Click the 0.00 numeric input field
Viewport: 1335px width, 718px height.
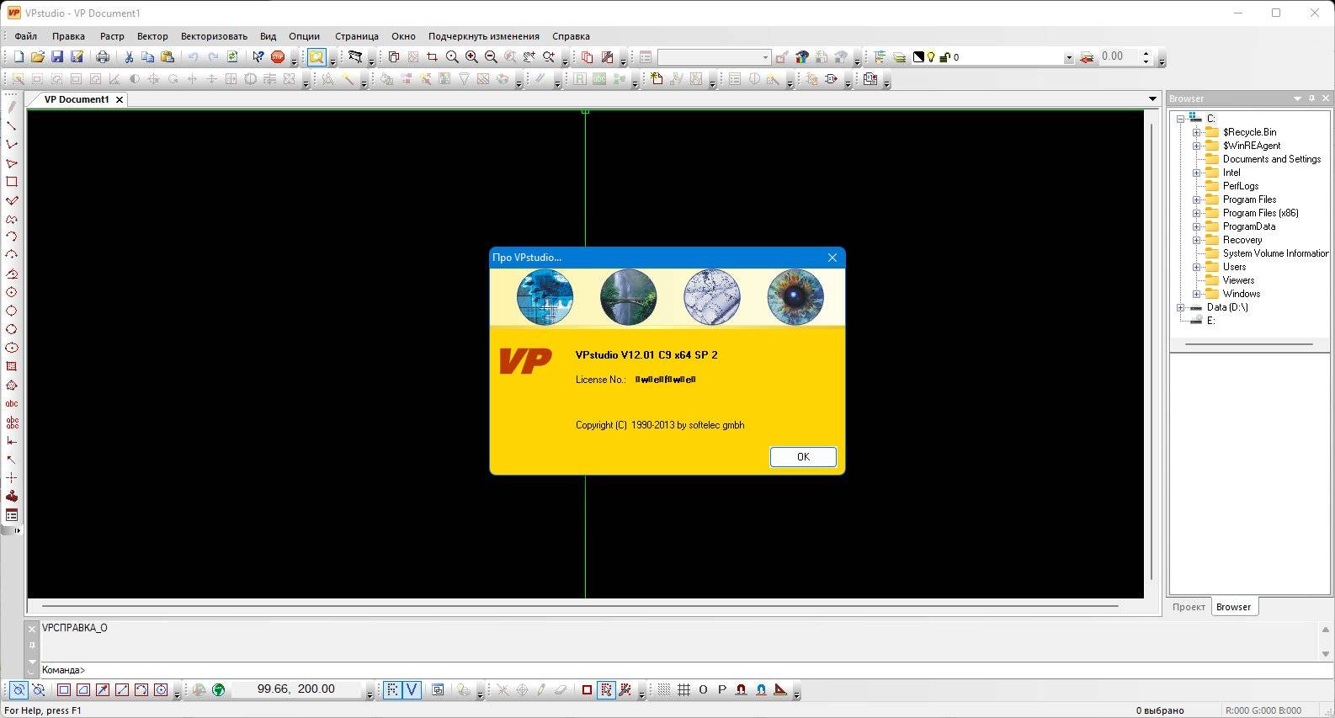pyautogui.click(x=1118, y=56)
